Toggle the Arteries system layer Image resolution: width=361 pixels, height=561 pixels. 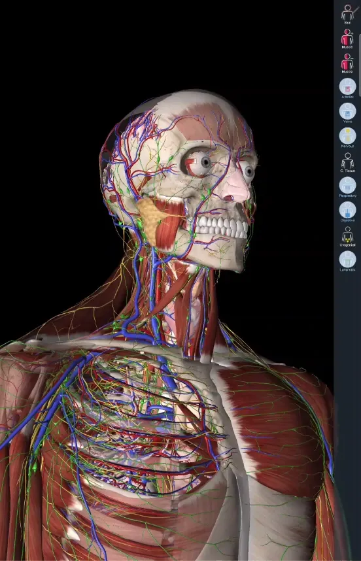(347, 87)
